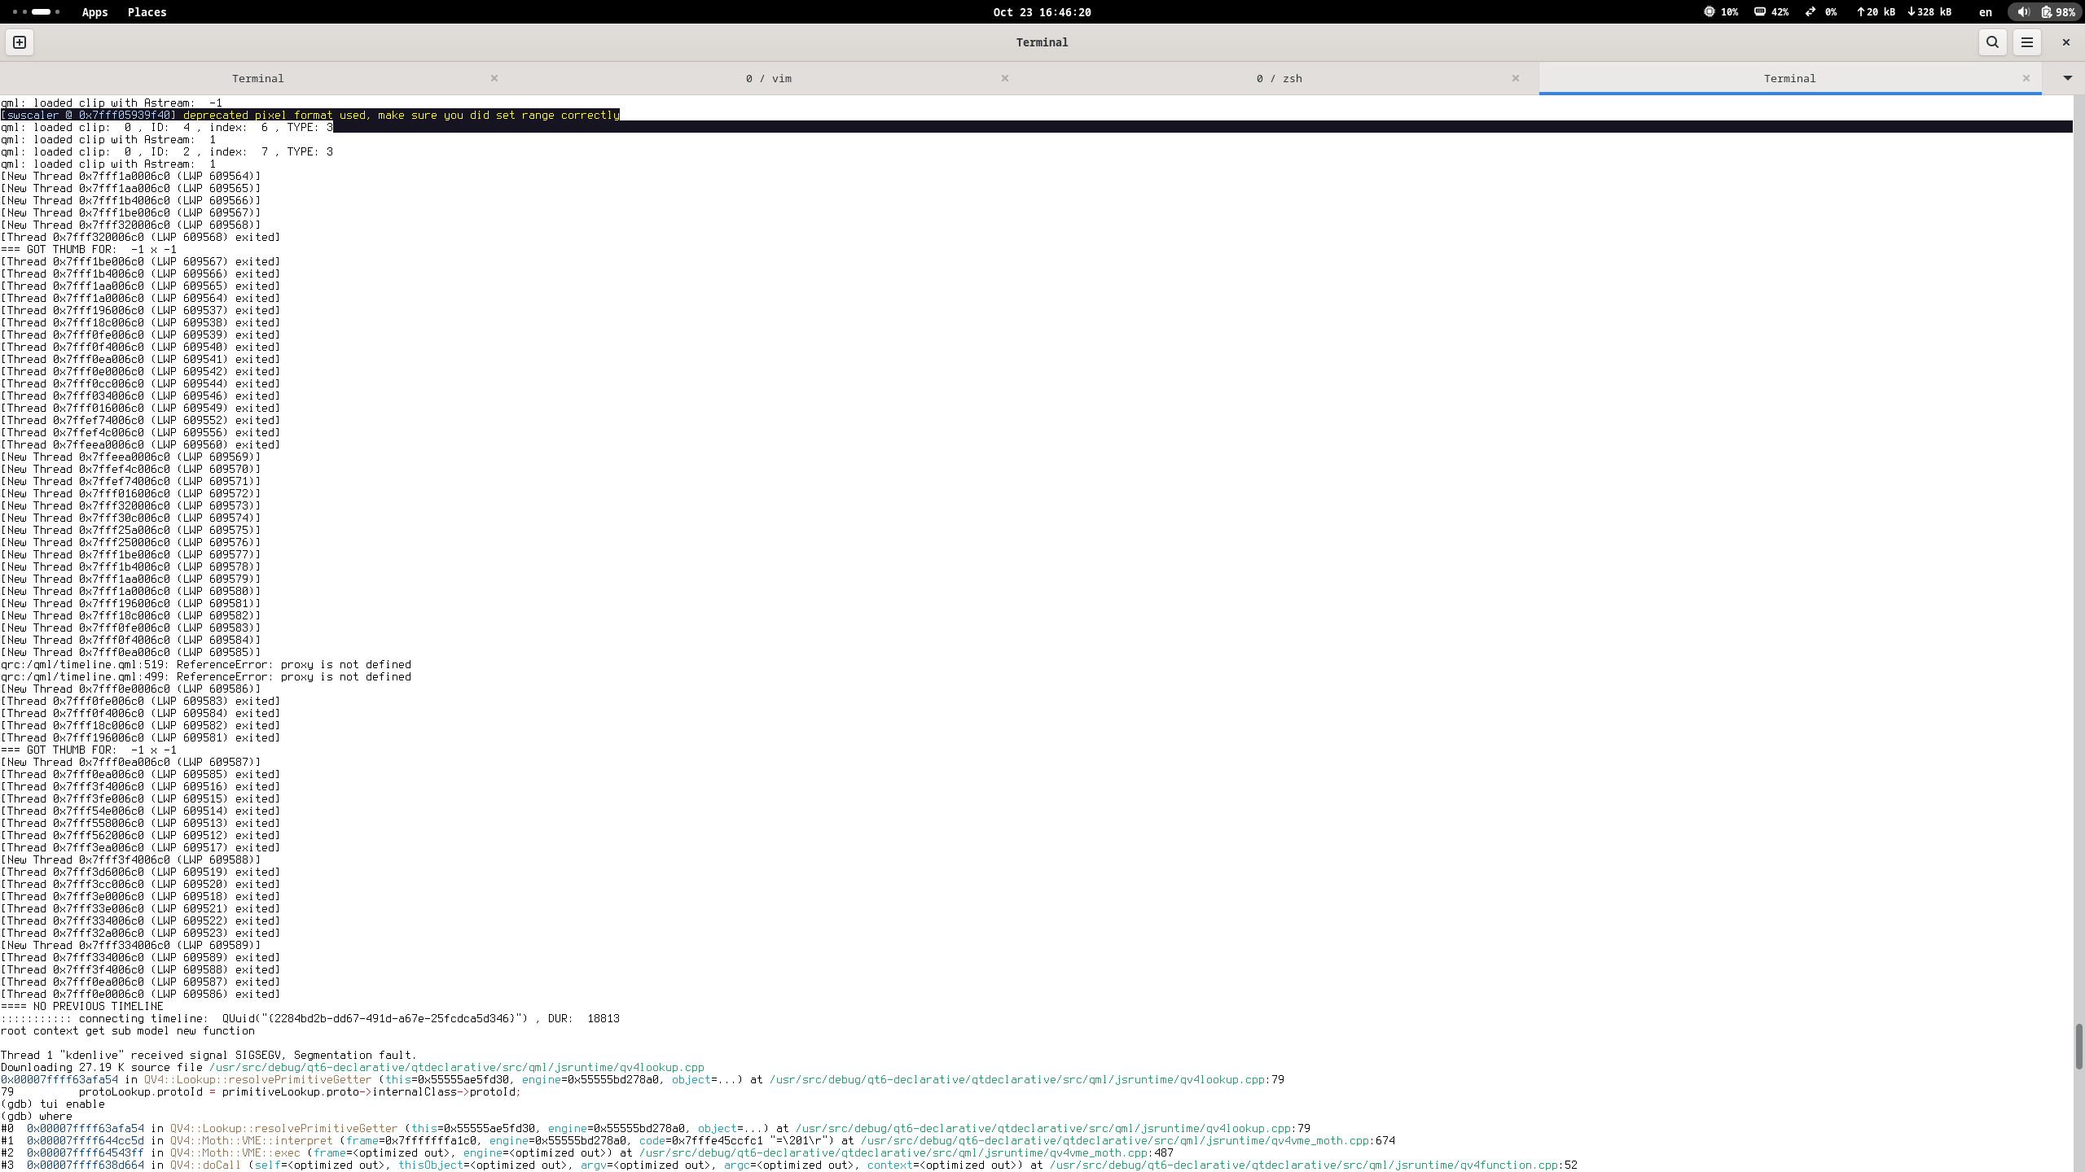Open the Places menu
The height and width of the screenshot is (1172, 2085).
click(147, 12)
